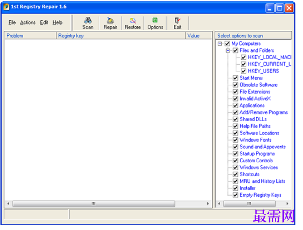Click the options tree scroll right arrow
This screenshot has width=303, height=230.
287,204
